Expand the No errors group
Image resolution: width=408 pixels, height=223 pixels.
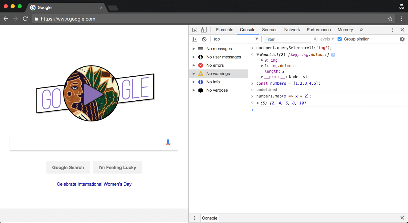(x=194, y=65)
